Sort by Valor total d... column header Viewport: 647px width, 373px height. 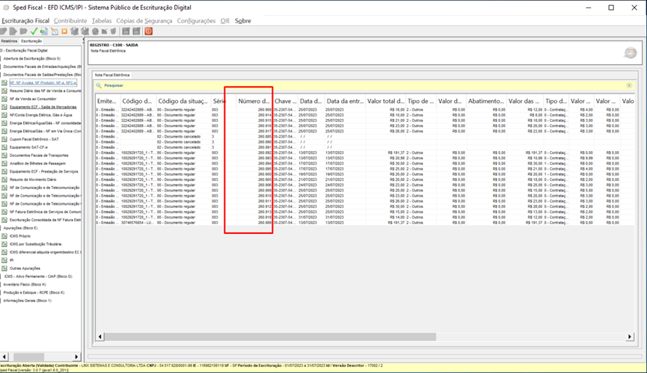tap(385, 101)
